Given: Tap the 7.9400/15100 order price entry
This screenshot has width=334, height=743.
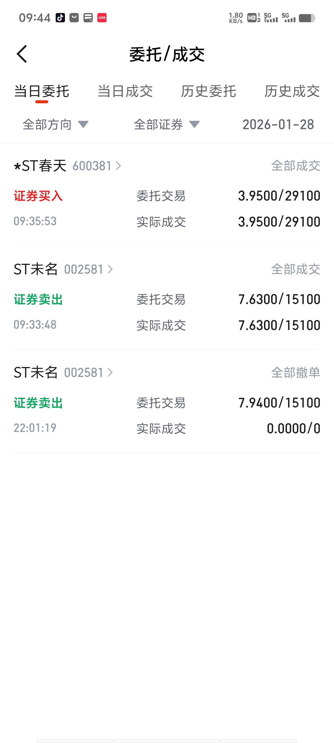Looking at the screenshot, I should coord(279,403).
